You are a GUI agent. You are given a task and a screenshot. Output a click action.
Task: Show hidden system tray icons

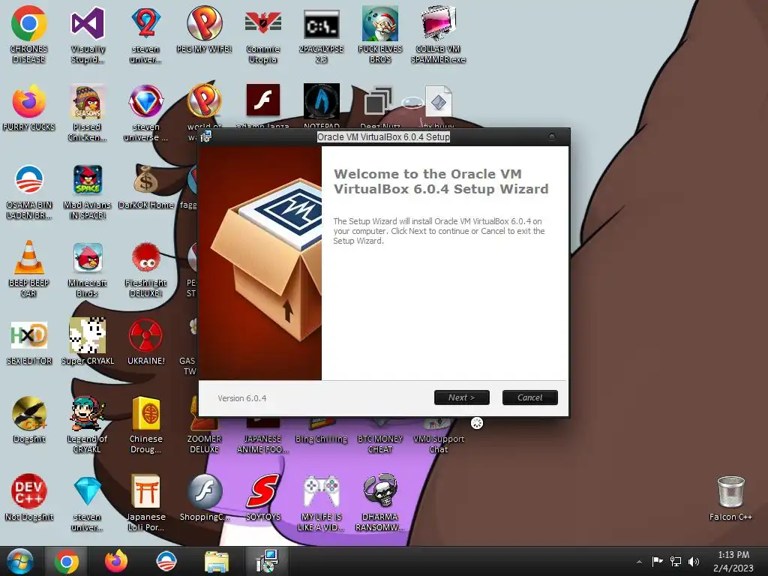click(639, 562)
